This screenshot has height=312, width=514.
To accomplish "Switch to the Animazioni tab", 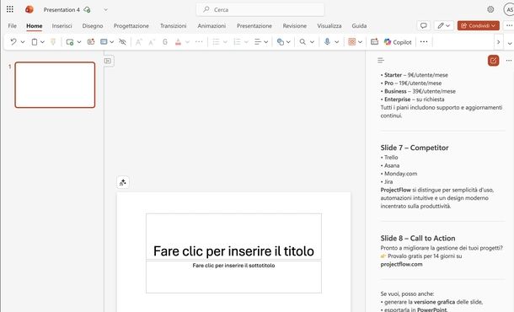I will (x=211, y=25).
